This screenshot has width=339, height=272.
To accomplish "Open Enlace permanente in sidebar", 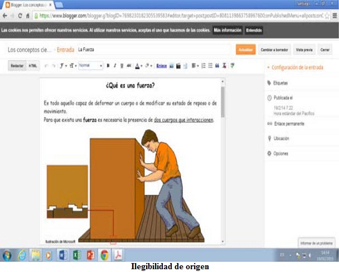I will pyautogui.click(x=289, y=123).
